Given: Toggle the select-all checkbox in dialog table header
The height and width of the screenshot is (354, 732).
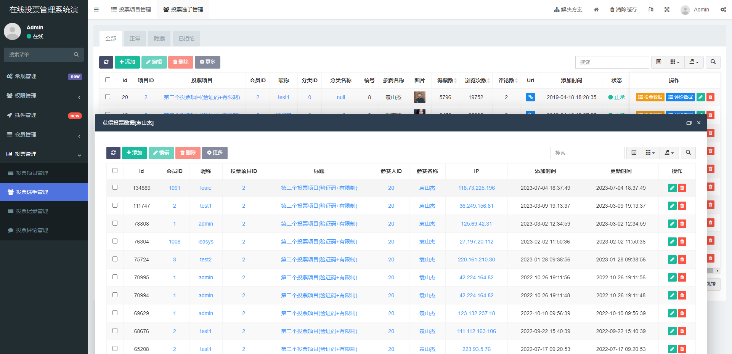Looking at the screenshot, I should 115,171.
